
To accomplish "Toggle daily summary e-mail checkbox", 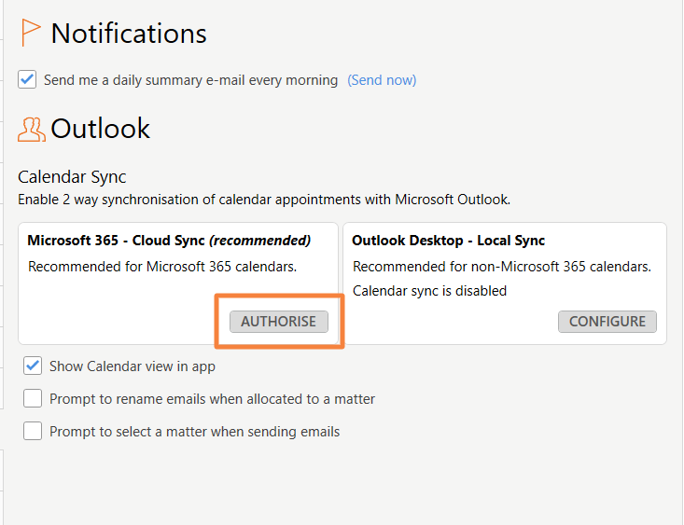I will pos(27,80).
